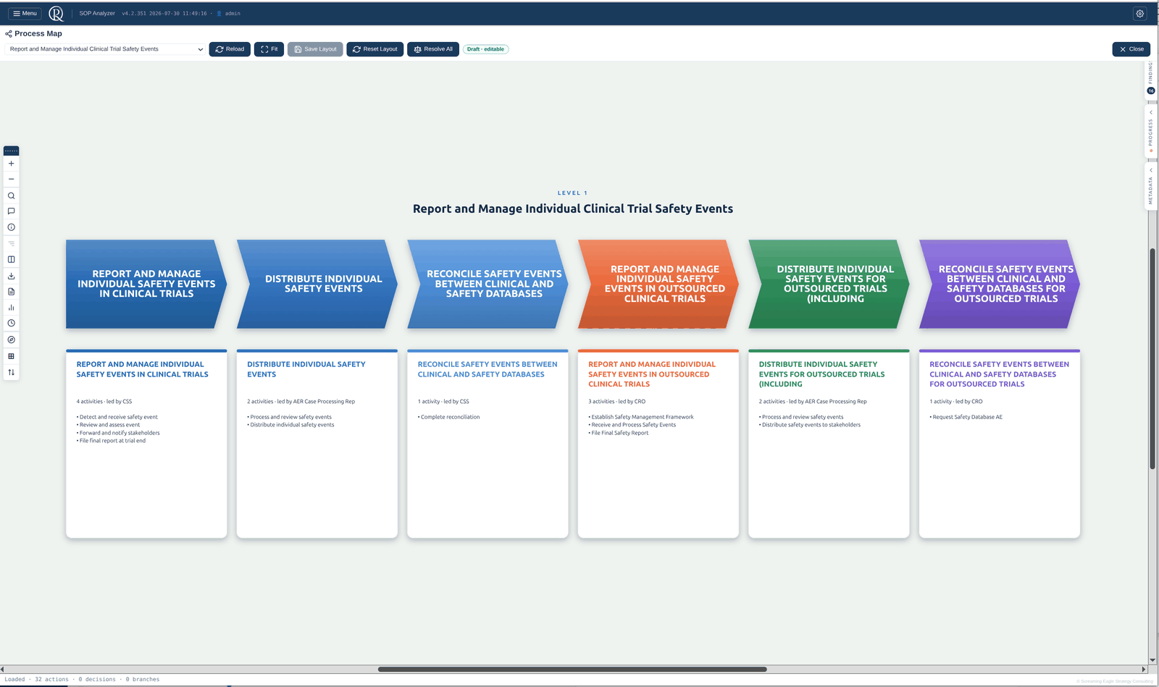This screenshot has height=687, width=1159.
Task: Click the admin user icon
Action: pos(219,14)
